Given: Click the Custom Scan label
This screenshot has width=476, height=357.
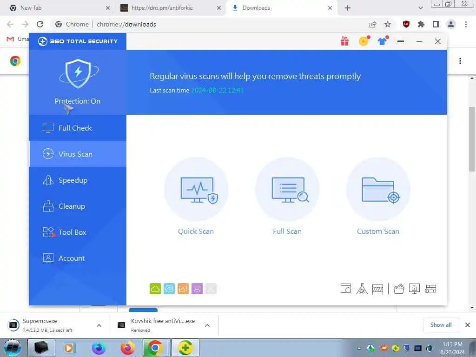Looking at the screenshot, I should (378, 231).
